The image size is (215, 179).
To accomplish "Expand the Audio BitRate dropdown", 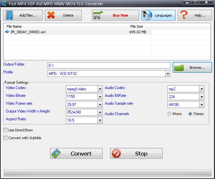I will point(202,97).
